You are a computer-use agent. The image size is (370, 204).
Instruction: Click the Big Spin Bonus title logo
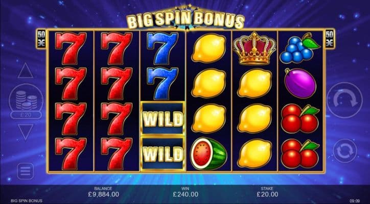(x=185, y=19)
